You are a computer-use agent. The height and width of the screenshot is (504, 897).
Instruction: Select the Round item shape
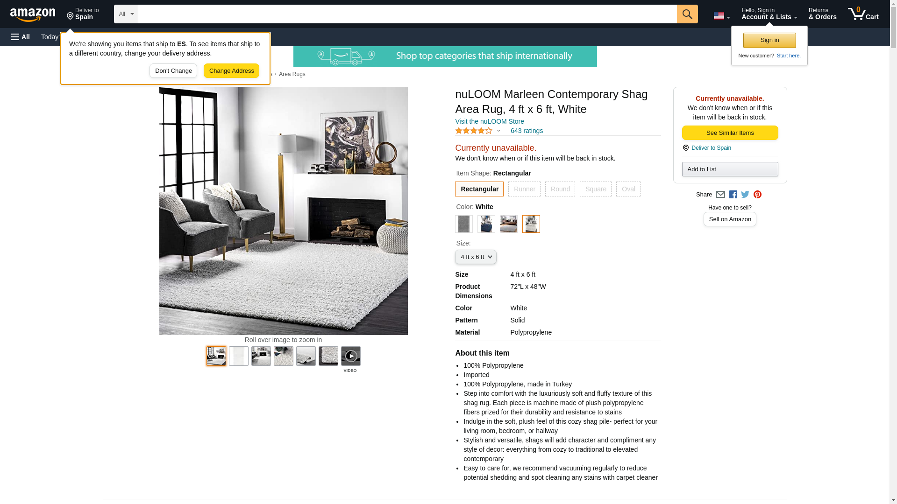560,189
